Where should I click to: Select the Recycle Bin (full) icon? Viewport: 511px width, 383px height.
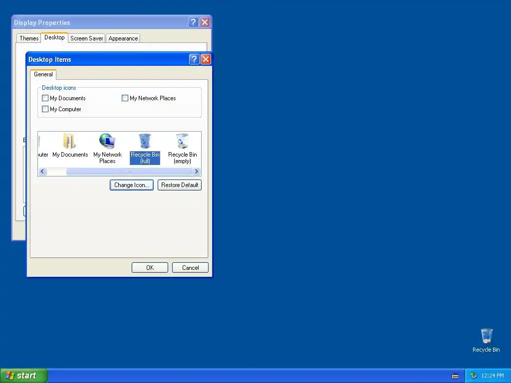click(145, 149)
